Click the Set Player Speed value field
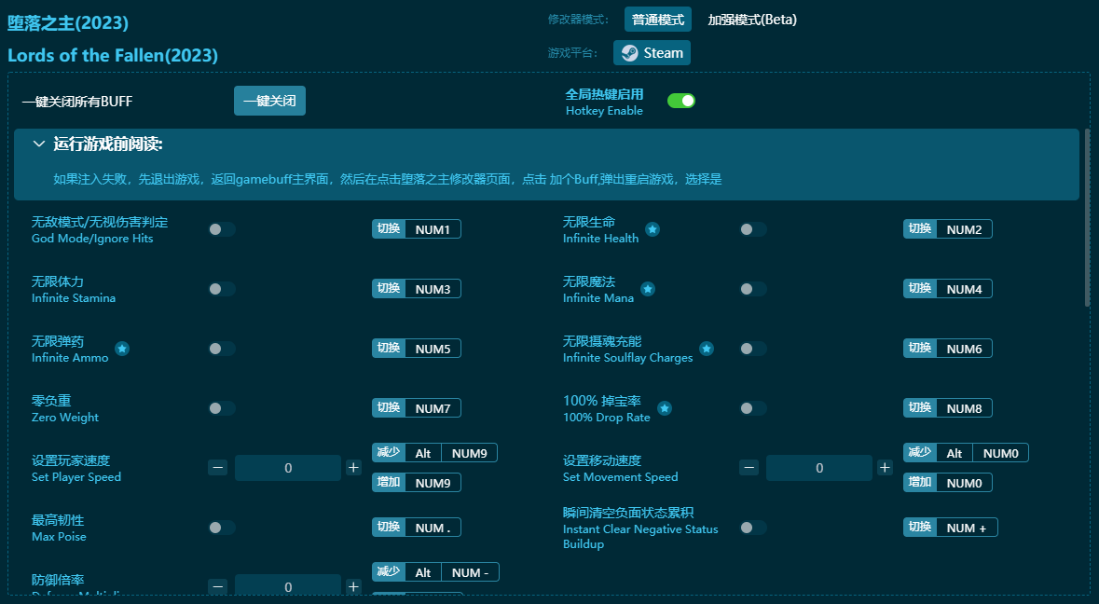 coord(288,467)
